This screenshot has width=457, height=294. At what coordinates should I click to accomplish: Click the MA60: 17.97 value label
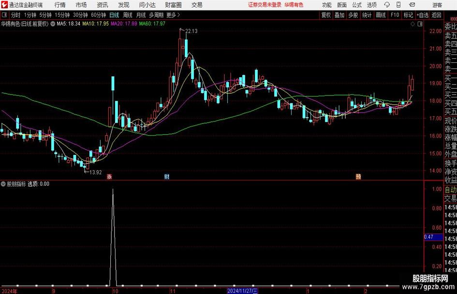(152, 24)
